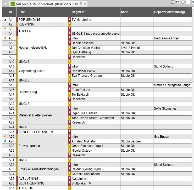Select the Fraværsgrense story title
This screenshot has width=194, height=190.
43,146
